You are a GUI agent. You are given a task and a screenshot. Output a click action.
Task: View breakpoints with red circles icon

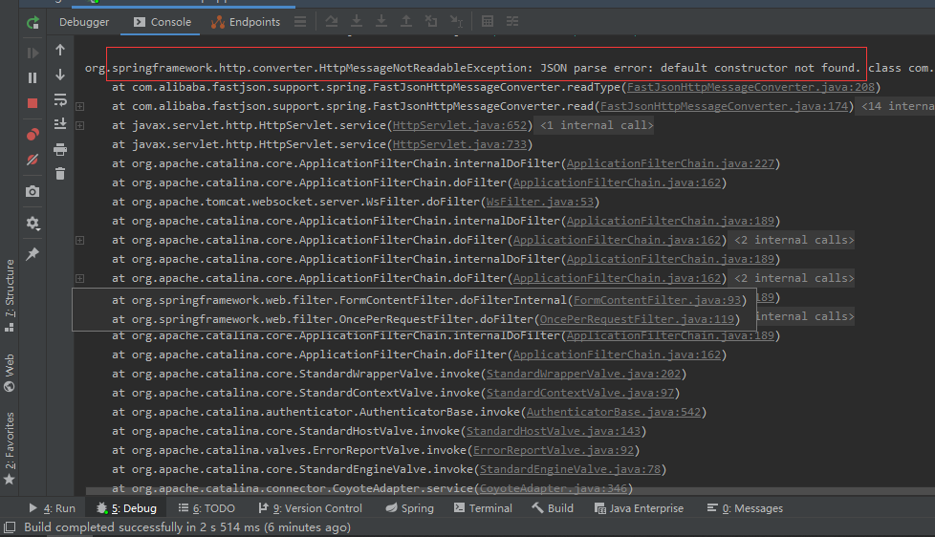click(33, 135)
